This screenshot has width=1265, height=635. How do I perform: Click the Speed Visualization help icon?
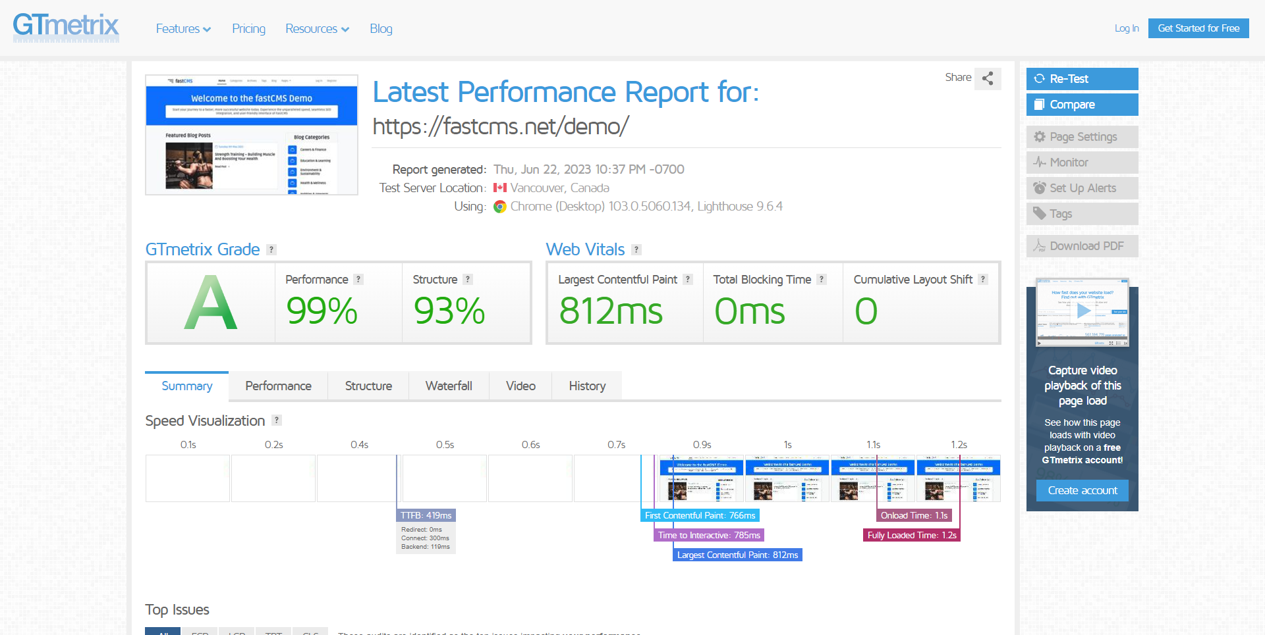coord(277,420)
